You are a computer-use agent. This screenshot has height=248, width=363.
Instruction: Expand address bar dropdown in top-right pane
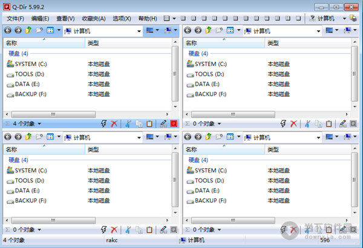pos(319,31)
